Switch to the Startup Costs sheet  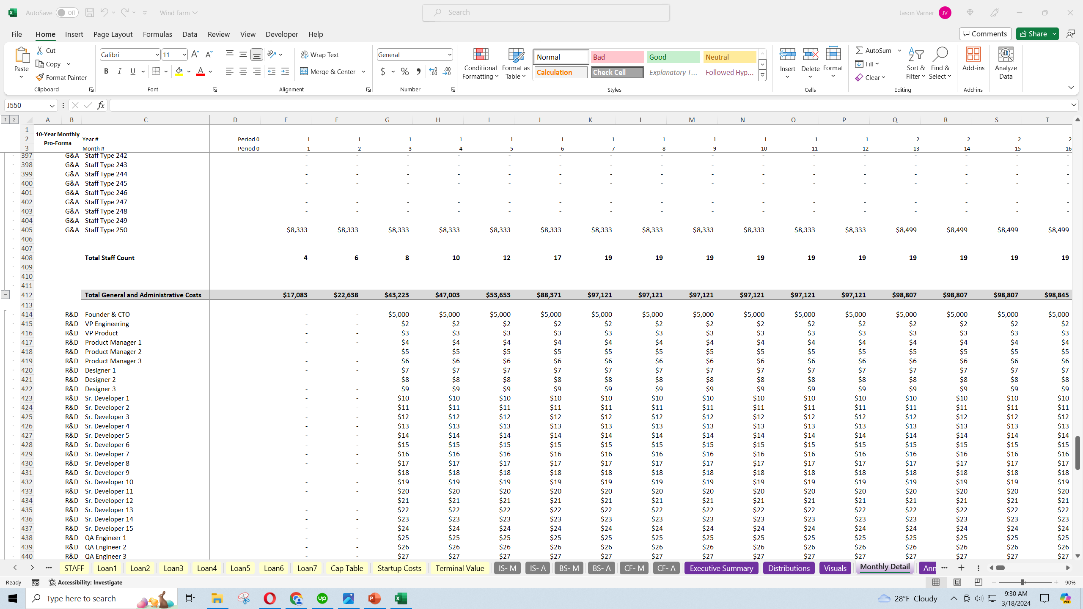[x=399, y=568]
